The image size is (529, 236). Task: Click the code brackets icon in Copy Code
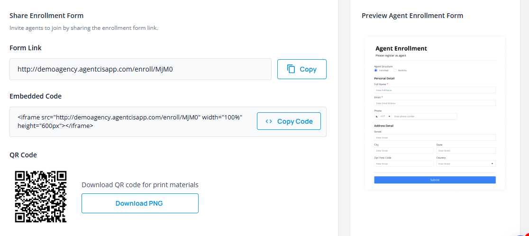point(269,121)
